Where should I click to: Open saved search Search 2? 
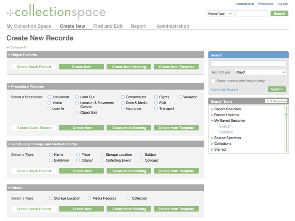click(226, 132)
